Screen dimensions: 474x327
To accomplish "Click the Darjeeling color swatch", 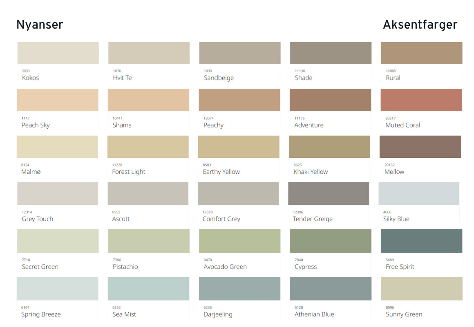I will (x=239, y=289).
